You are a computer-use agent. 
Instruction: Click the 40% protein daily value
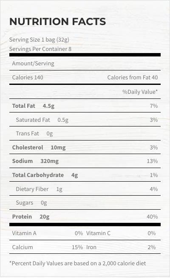[152, 216]
